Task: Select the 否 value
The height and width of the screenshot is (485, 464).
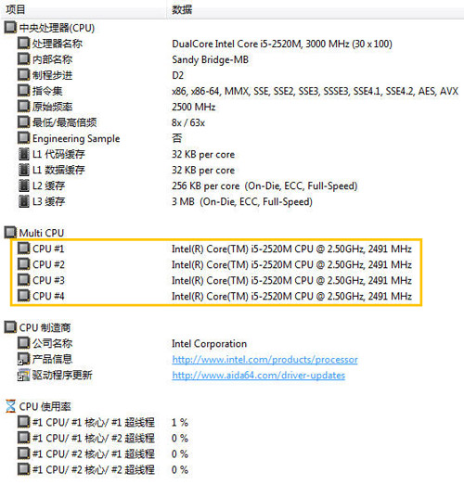Action: click(x=177, y=138)
